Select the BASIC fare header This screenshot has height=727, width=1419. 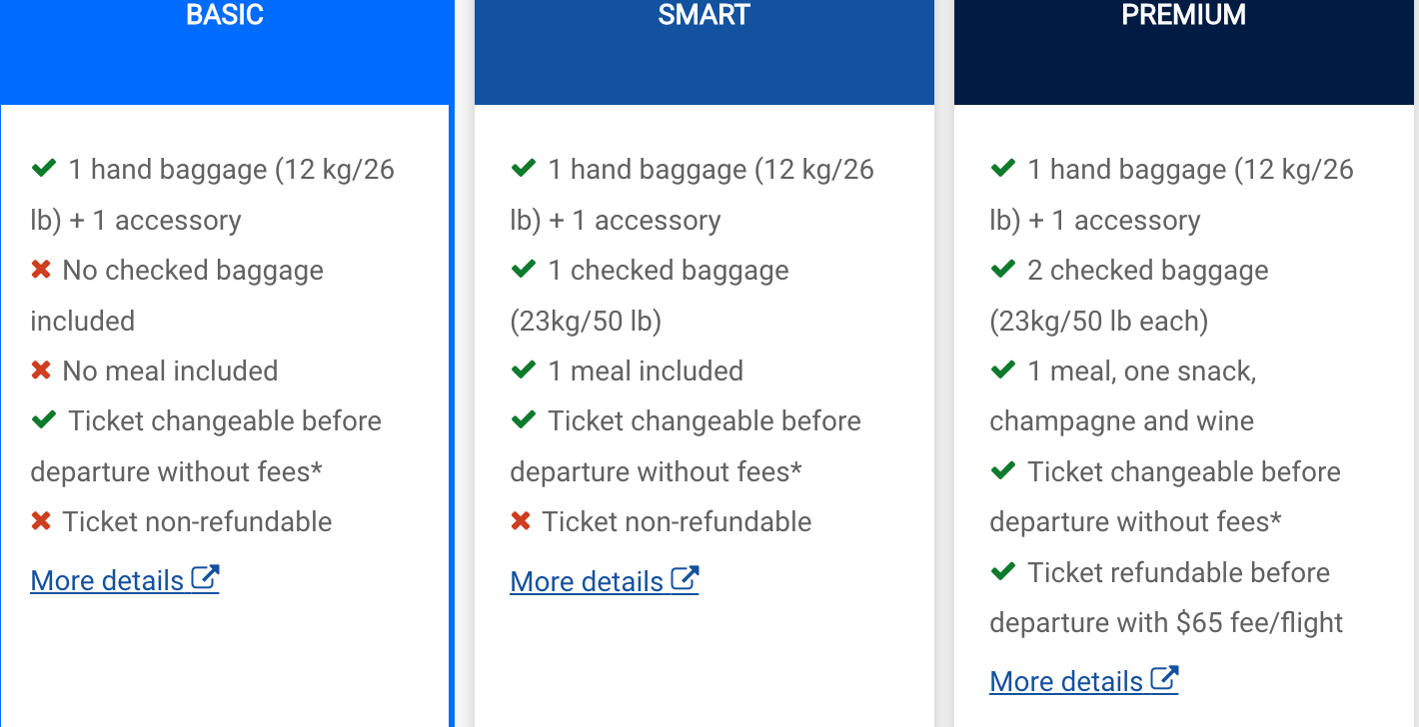225,50
